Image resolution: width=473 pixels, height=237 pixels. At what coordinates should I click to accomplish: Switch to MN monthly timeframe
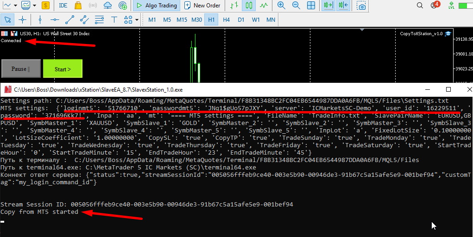[271, 19]
